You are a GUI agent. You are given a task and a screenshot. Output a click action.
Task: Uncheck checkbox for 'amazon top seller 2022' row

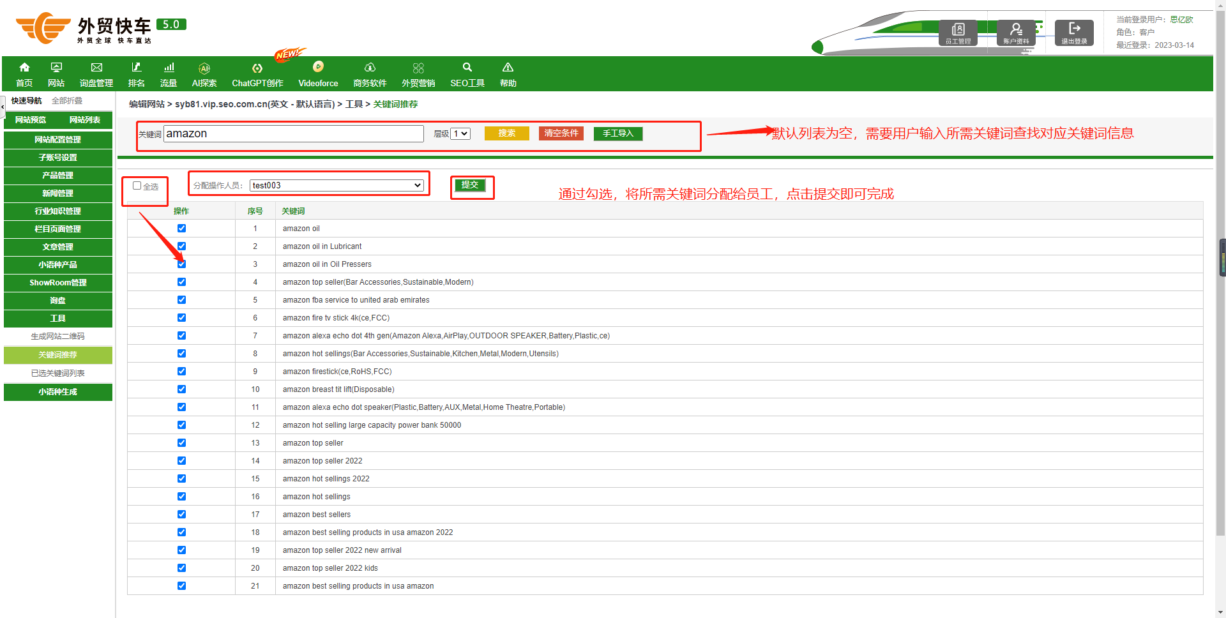pyautogui.click(x=181, y=461)
